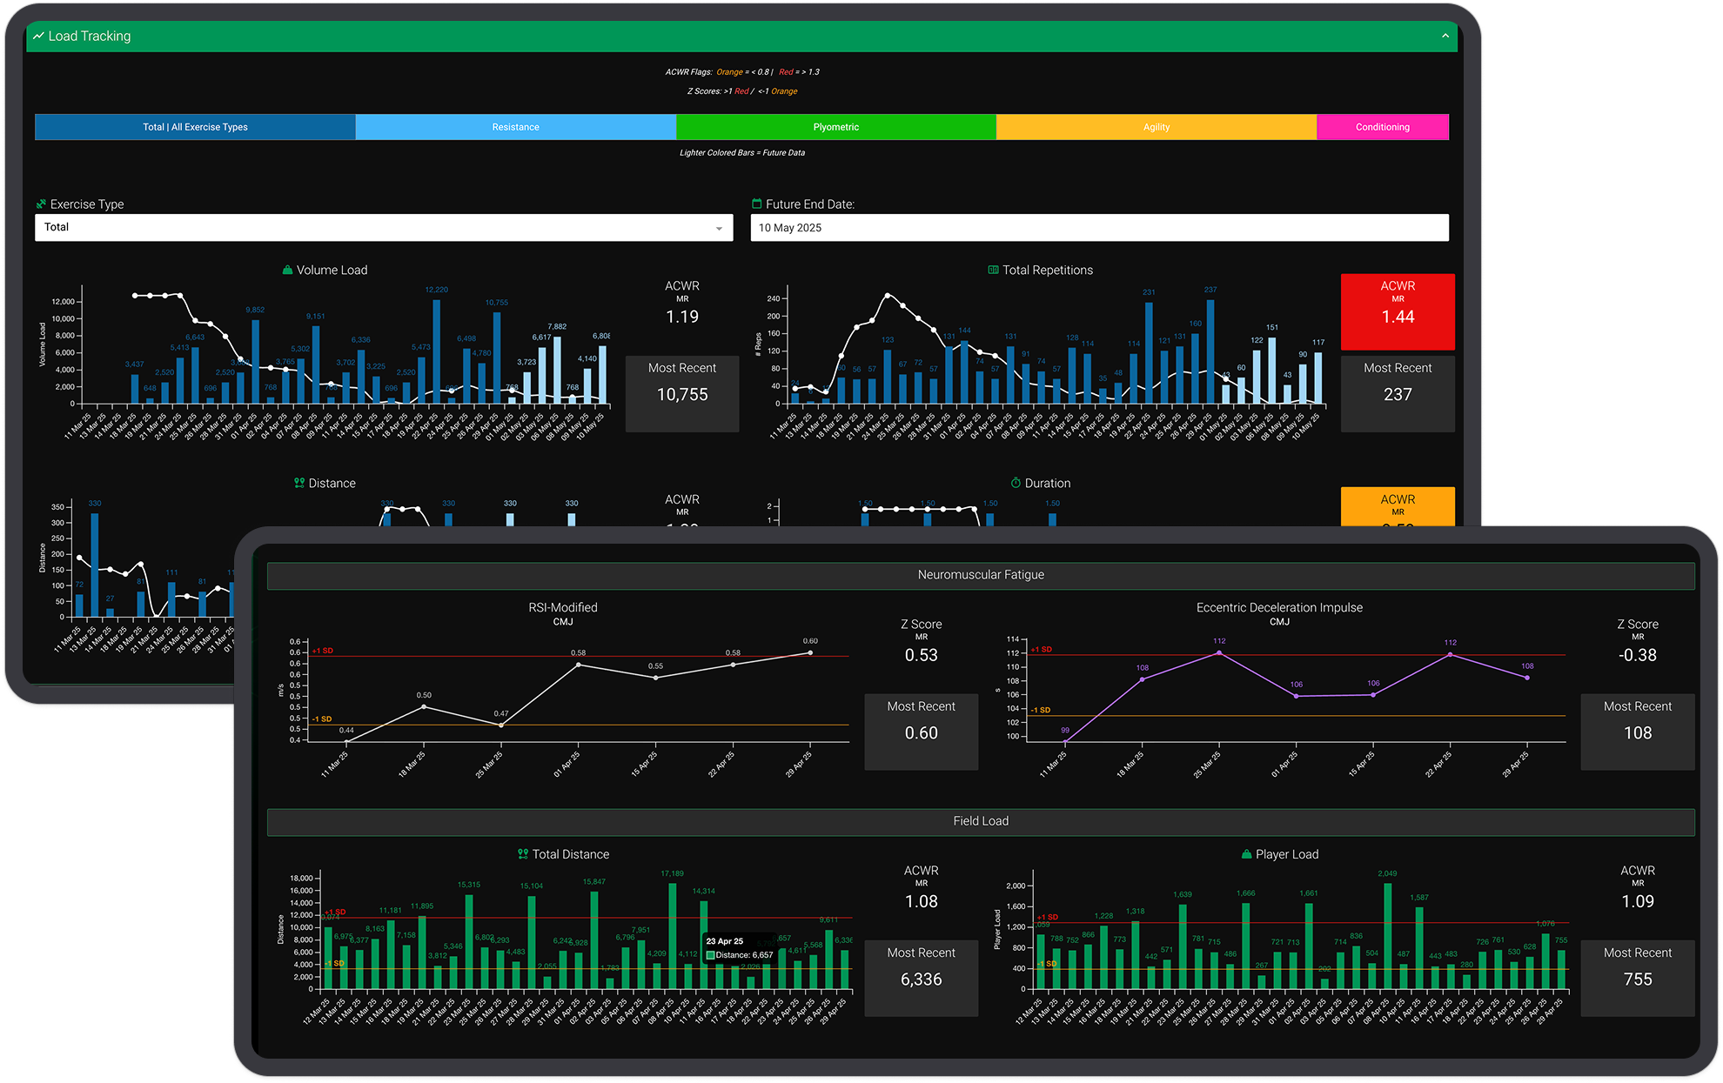
Task: Click the Future End Date field
Action: (x=1099, y=227)
